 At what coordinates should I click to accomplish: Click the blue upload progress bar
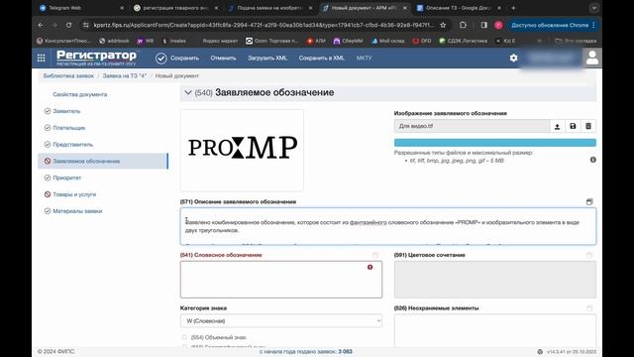(x=495, y=143)
